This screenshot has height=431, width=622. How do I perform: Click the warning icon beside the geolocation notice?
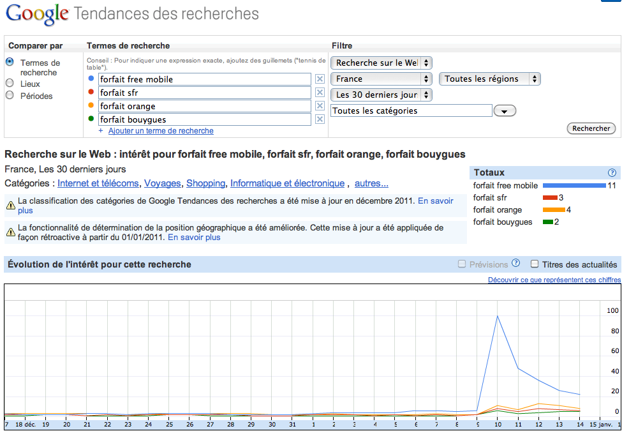(x=11, y=232)
